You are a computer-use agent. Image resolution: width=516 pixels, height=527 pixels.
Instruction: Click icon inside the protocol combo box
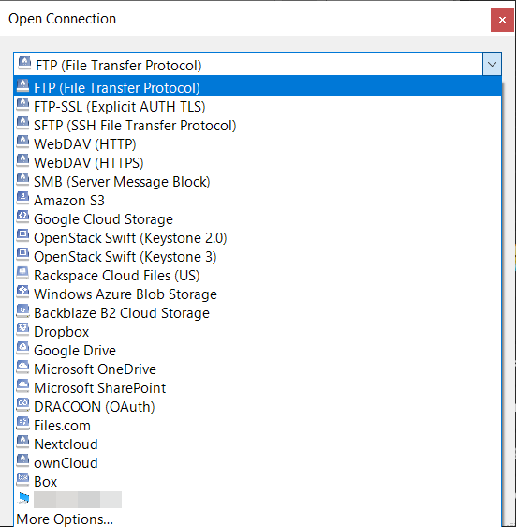click(x=24, y=63)
